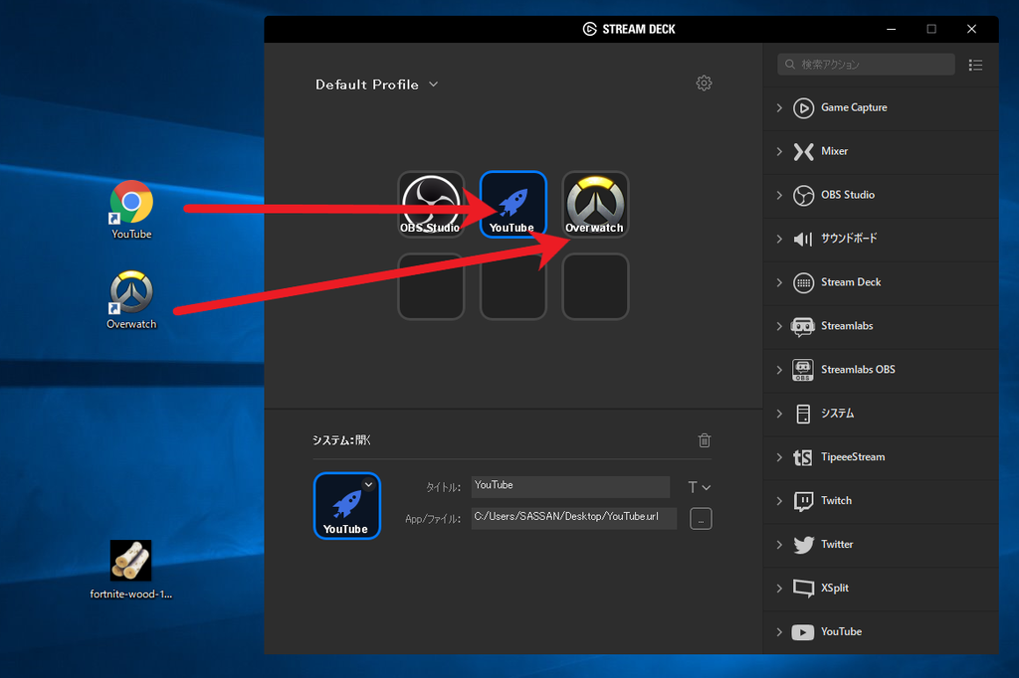Expand the サウンドボード category

[x=779, y=239]
